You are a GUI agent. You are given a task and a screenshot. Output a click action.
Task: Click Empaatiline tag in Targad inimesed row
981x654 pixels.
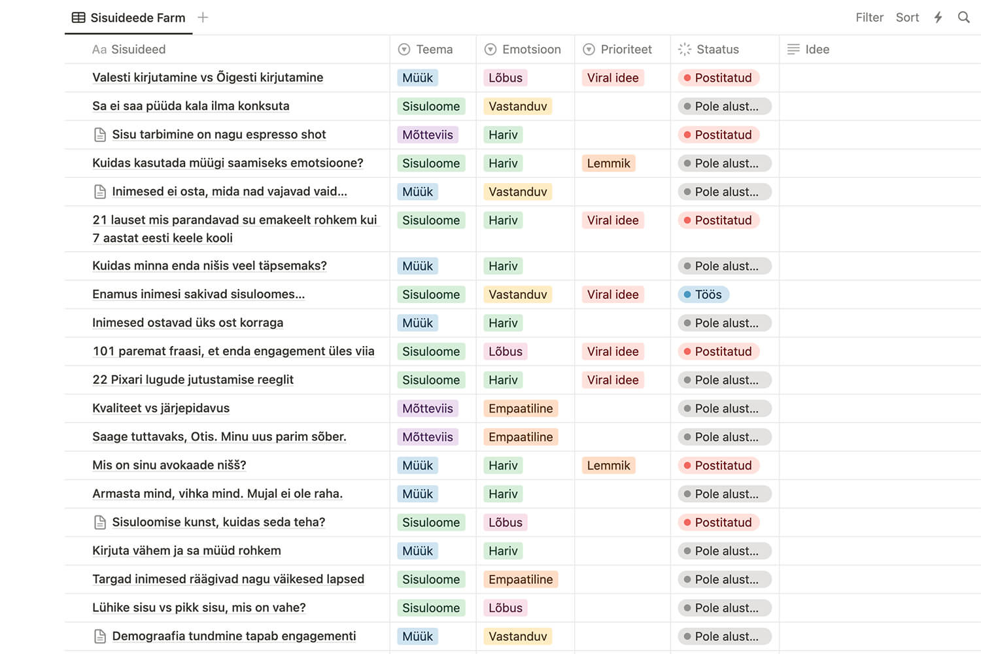tap(521, 579)
